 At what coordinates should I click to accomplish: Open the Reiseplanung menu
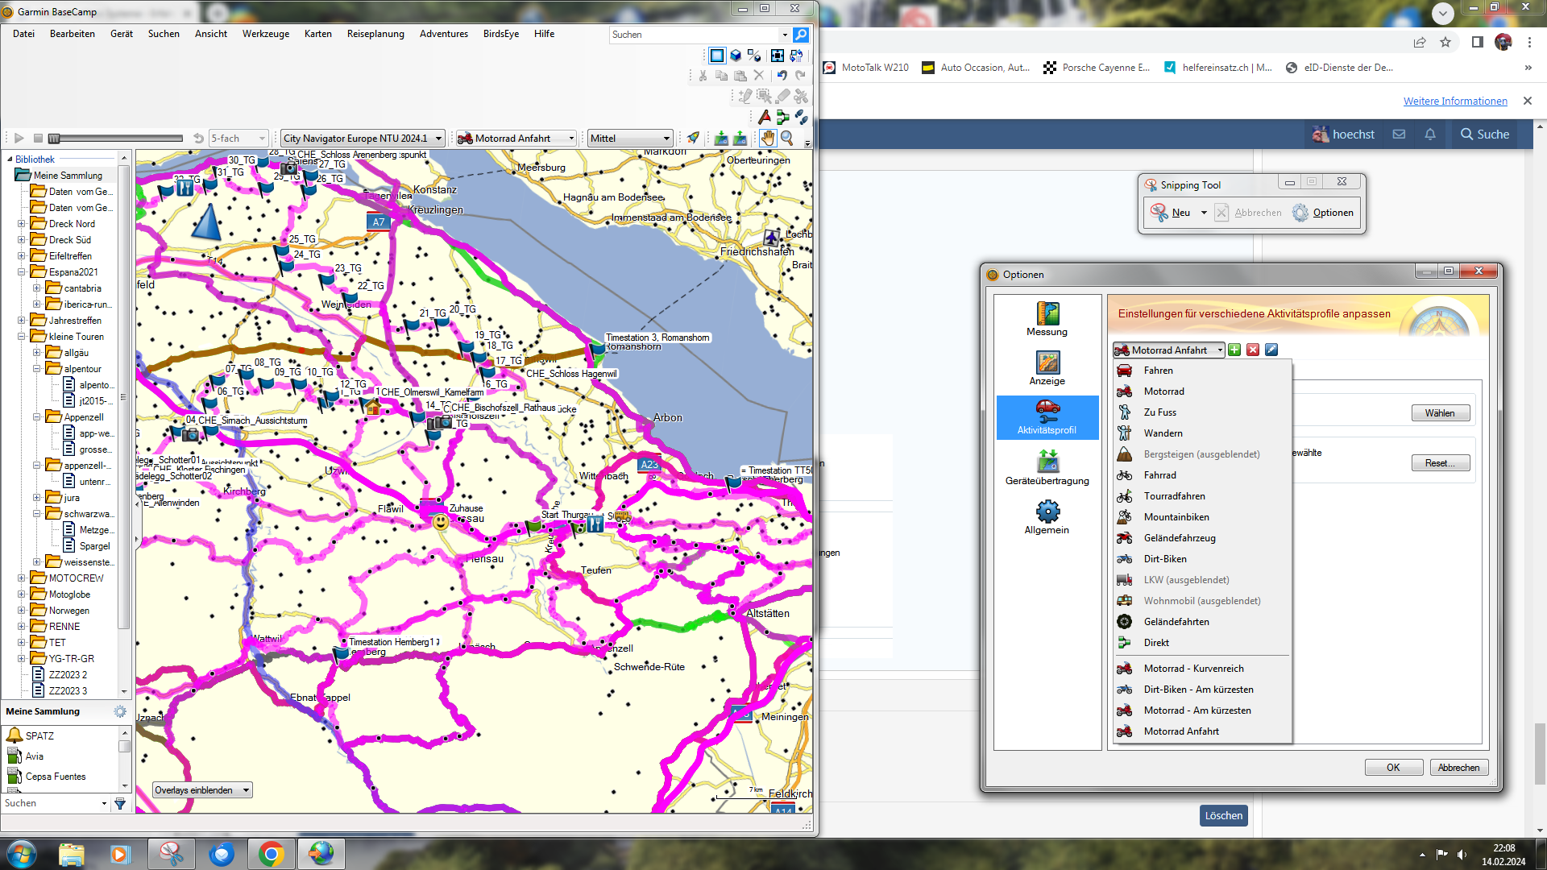click(375, 34)
